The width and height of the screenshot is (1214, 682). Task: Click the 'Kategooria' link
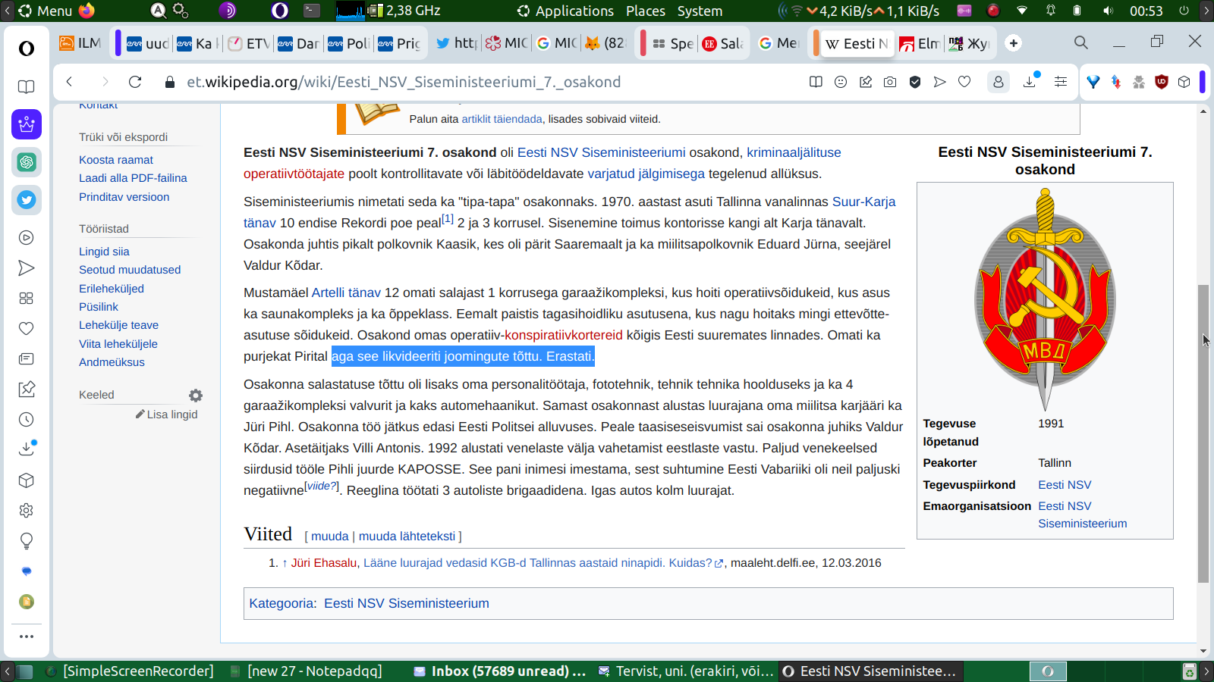(282, 603)
